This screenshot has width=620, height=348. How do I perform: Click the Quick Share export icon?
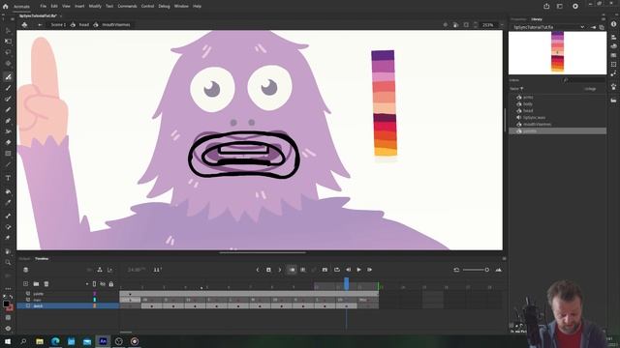click(x=546, y=6)
